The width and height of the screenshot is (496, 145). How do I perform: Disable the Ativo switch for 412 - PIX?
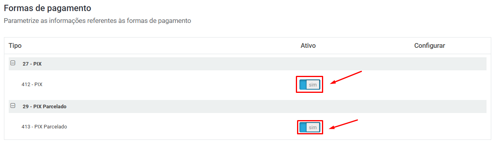(310, 85)
